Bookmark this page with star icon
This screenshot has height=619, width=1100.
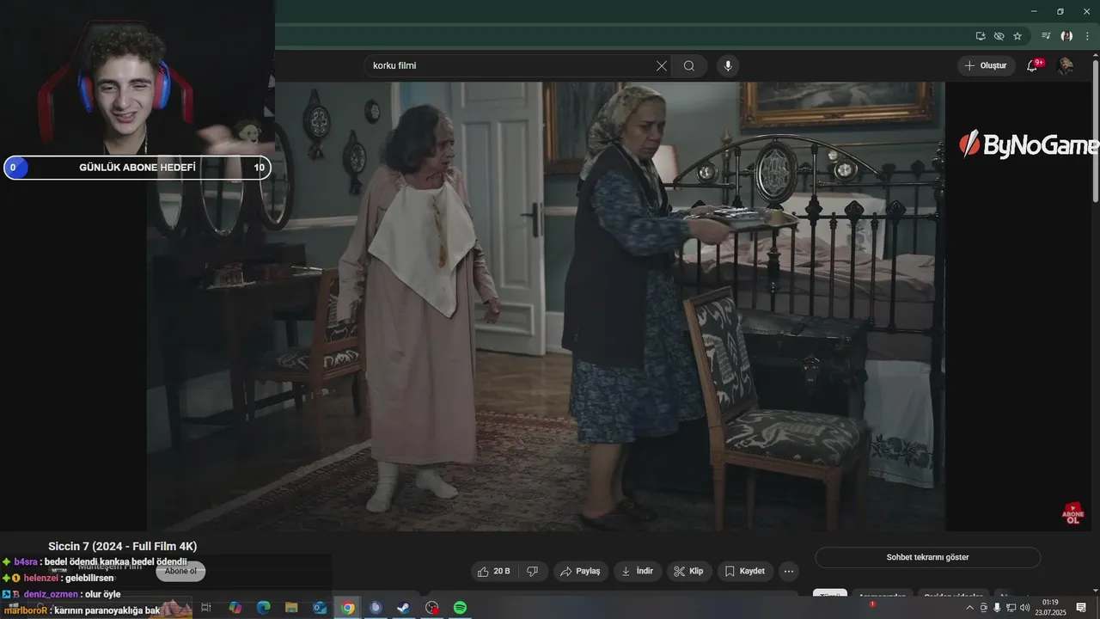1017,36
